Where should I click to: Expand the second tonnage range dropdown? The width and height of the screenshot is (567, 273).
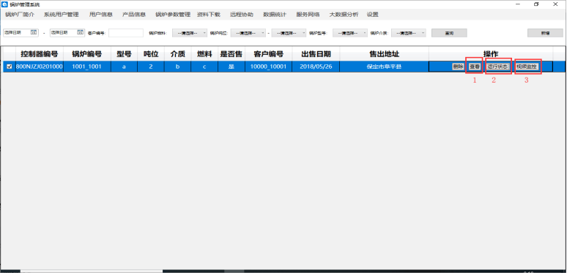pos(289,33)
